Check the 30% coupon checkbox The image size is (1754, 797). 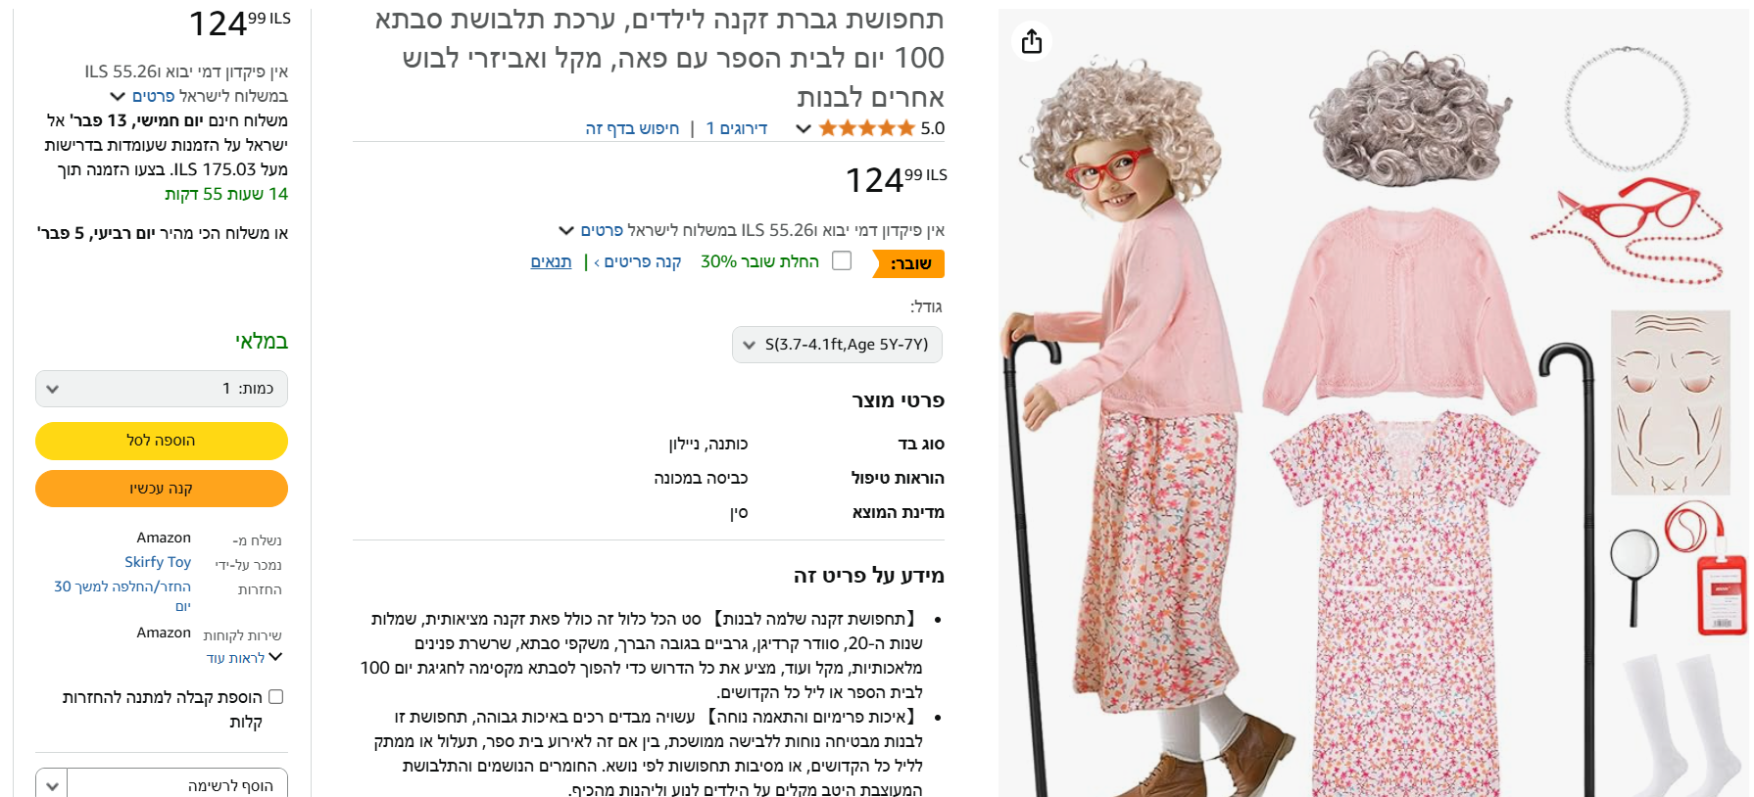(x=842, y=260)
